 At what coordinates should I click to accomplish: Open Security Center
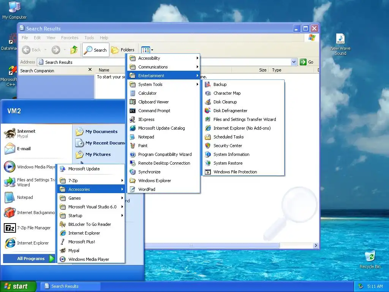pyautogui.click(x=243, y=146)
